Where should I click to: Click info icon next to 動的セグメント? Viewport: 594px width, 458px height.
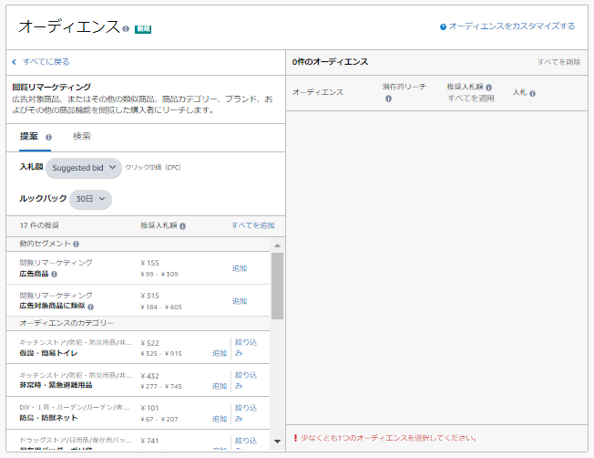[x=77, y=244]
